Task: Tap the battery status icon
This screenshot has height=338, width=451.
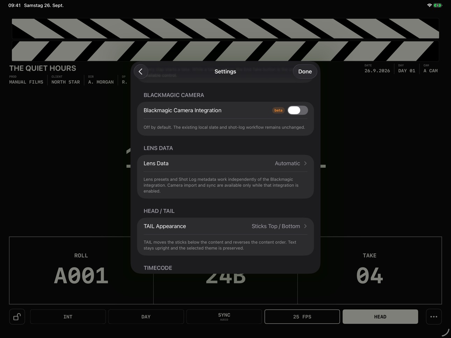Action: (x=438, y=6)
